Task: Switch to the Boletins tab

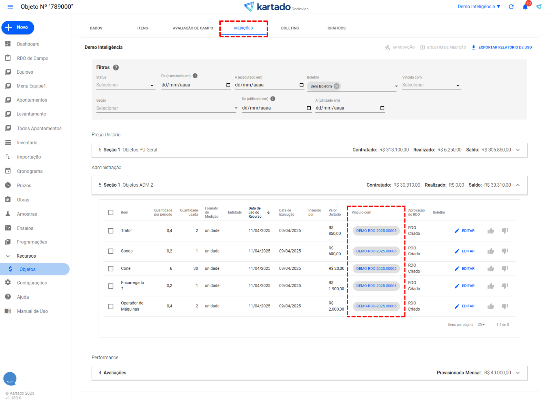Action: [x=290, y=28]
